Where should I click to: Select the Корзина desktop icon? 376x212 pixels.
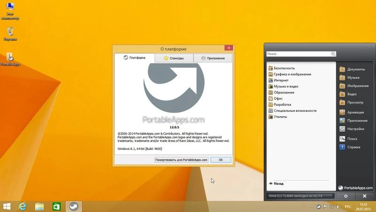coord(10,34)
